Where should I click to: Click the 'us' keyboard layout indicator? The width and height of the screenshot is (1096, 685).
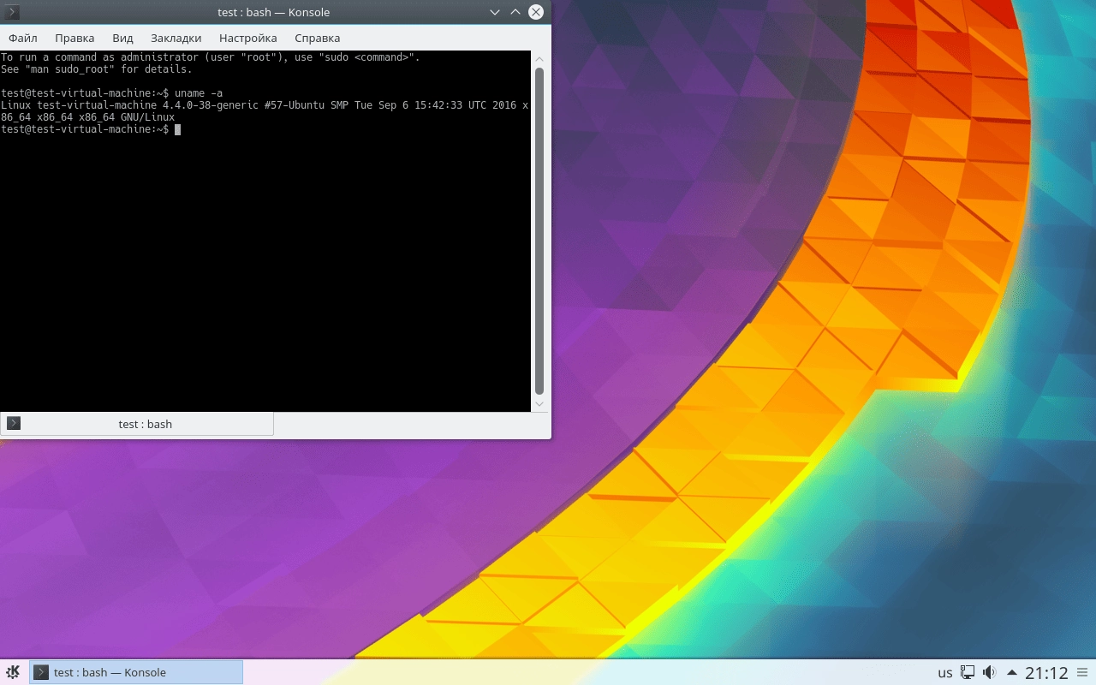pyautogui.click(x=945, y=673)
